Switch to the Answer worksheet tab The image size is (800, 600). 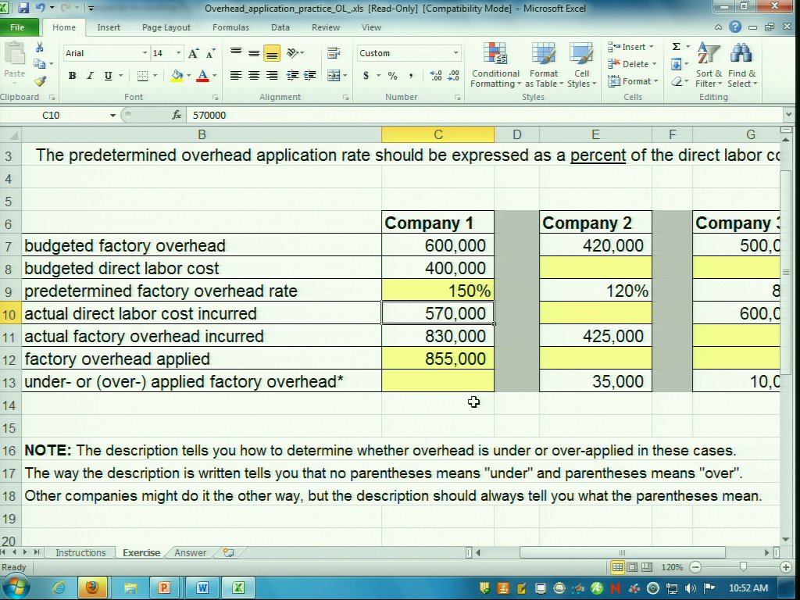click(x=190, y=552)
